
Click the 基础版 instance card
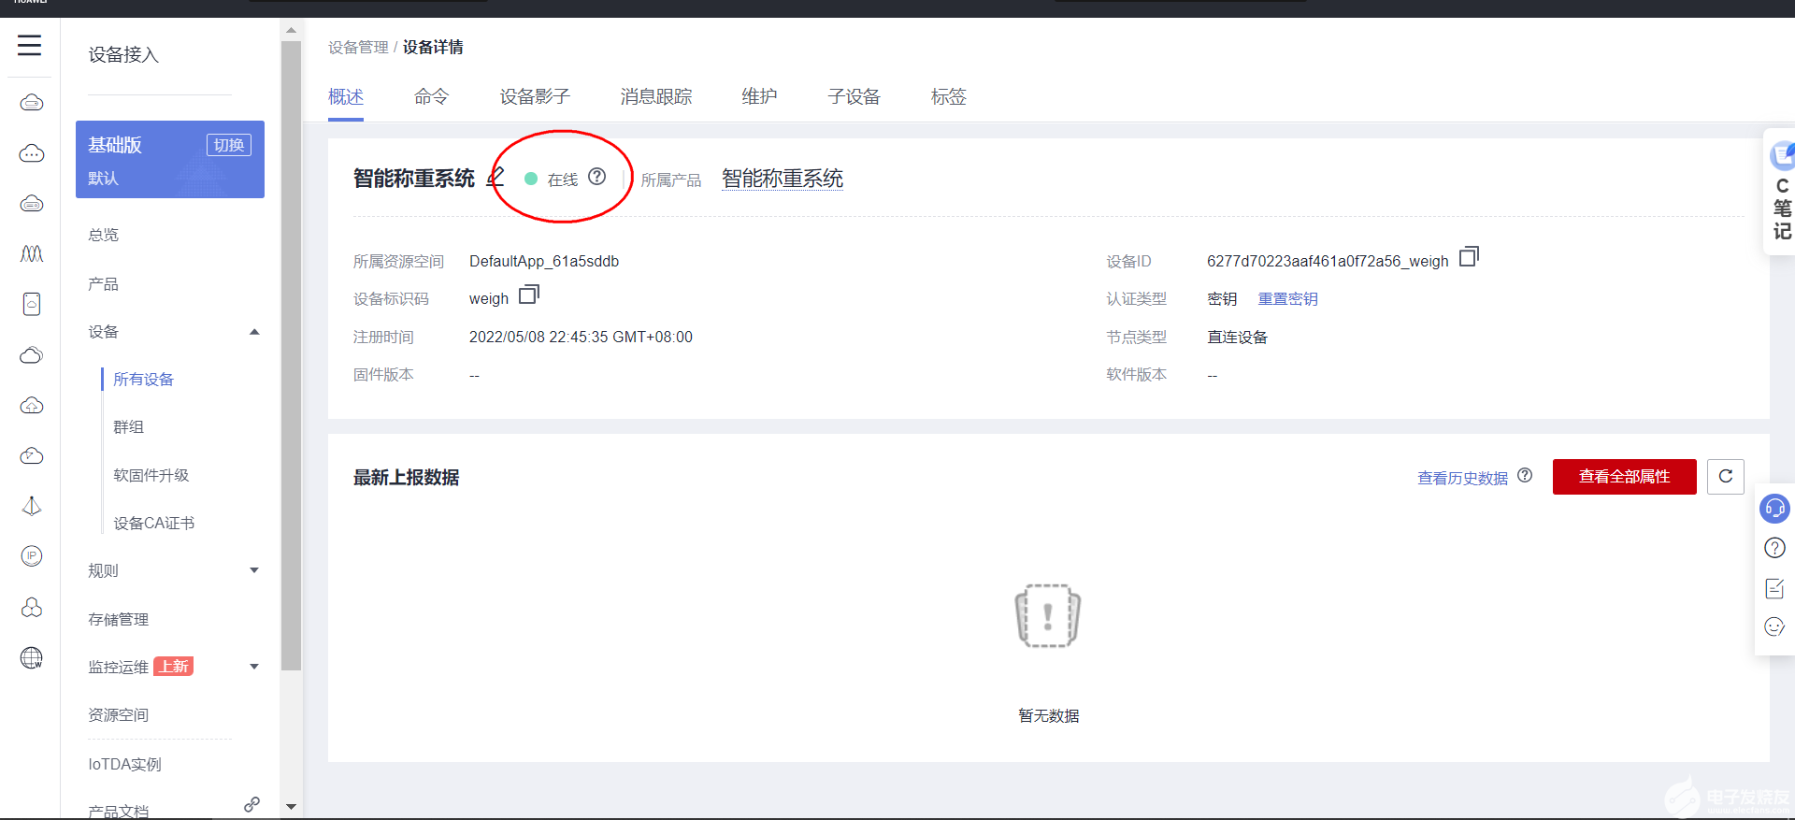[170, 159]
